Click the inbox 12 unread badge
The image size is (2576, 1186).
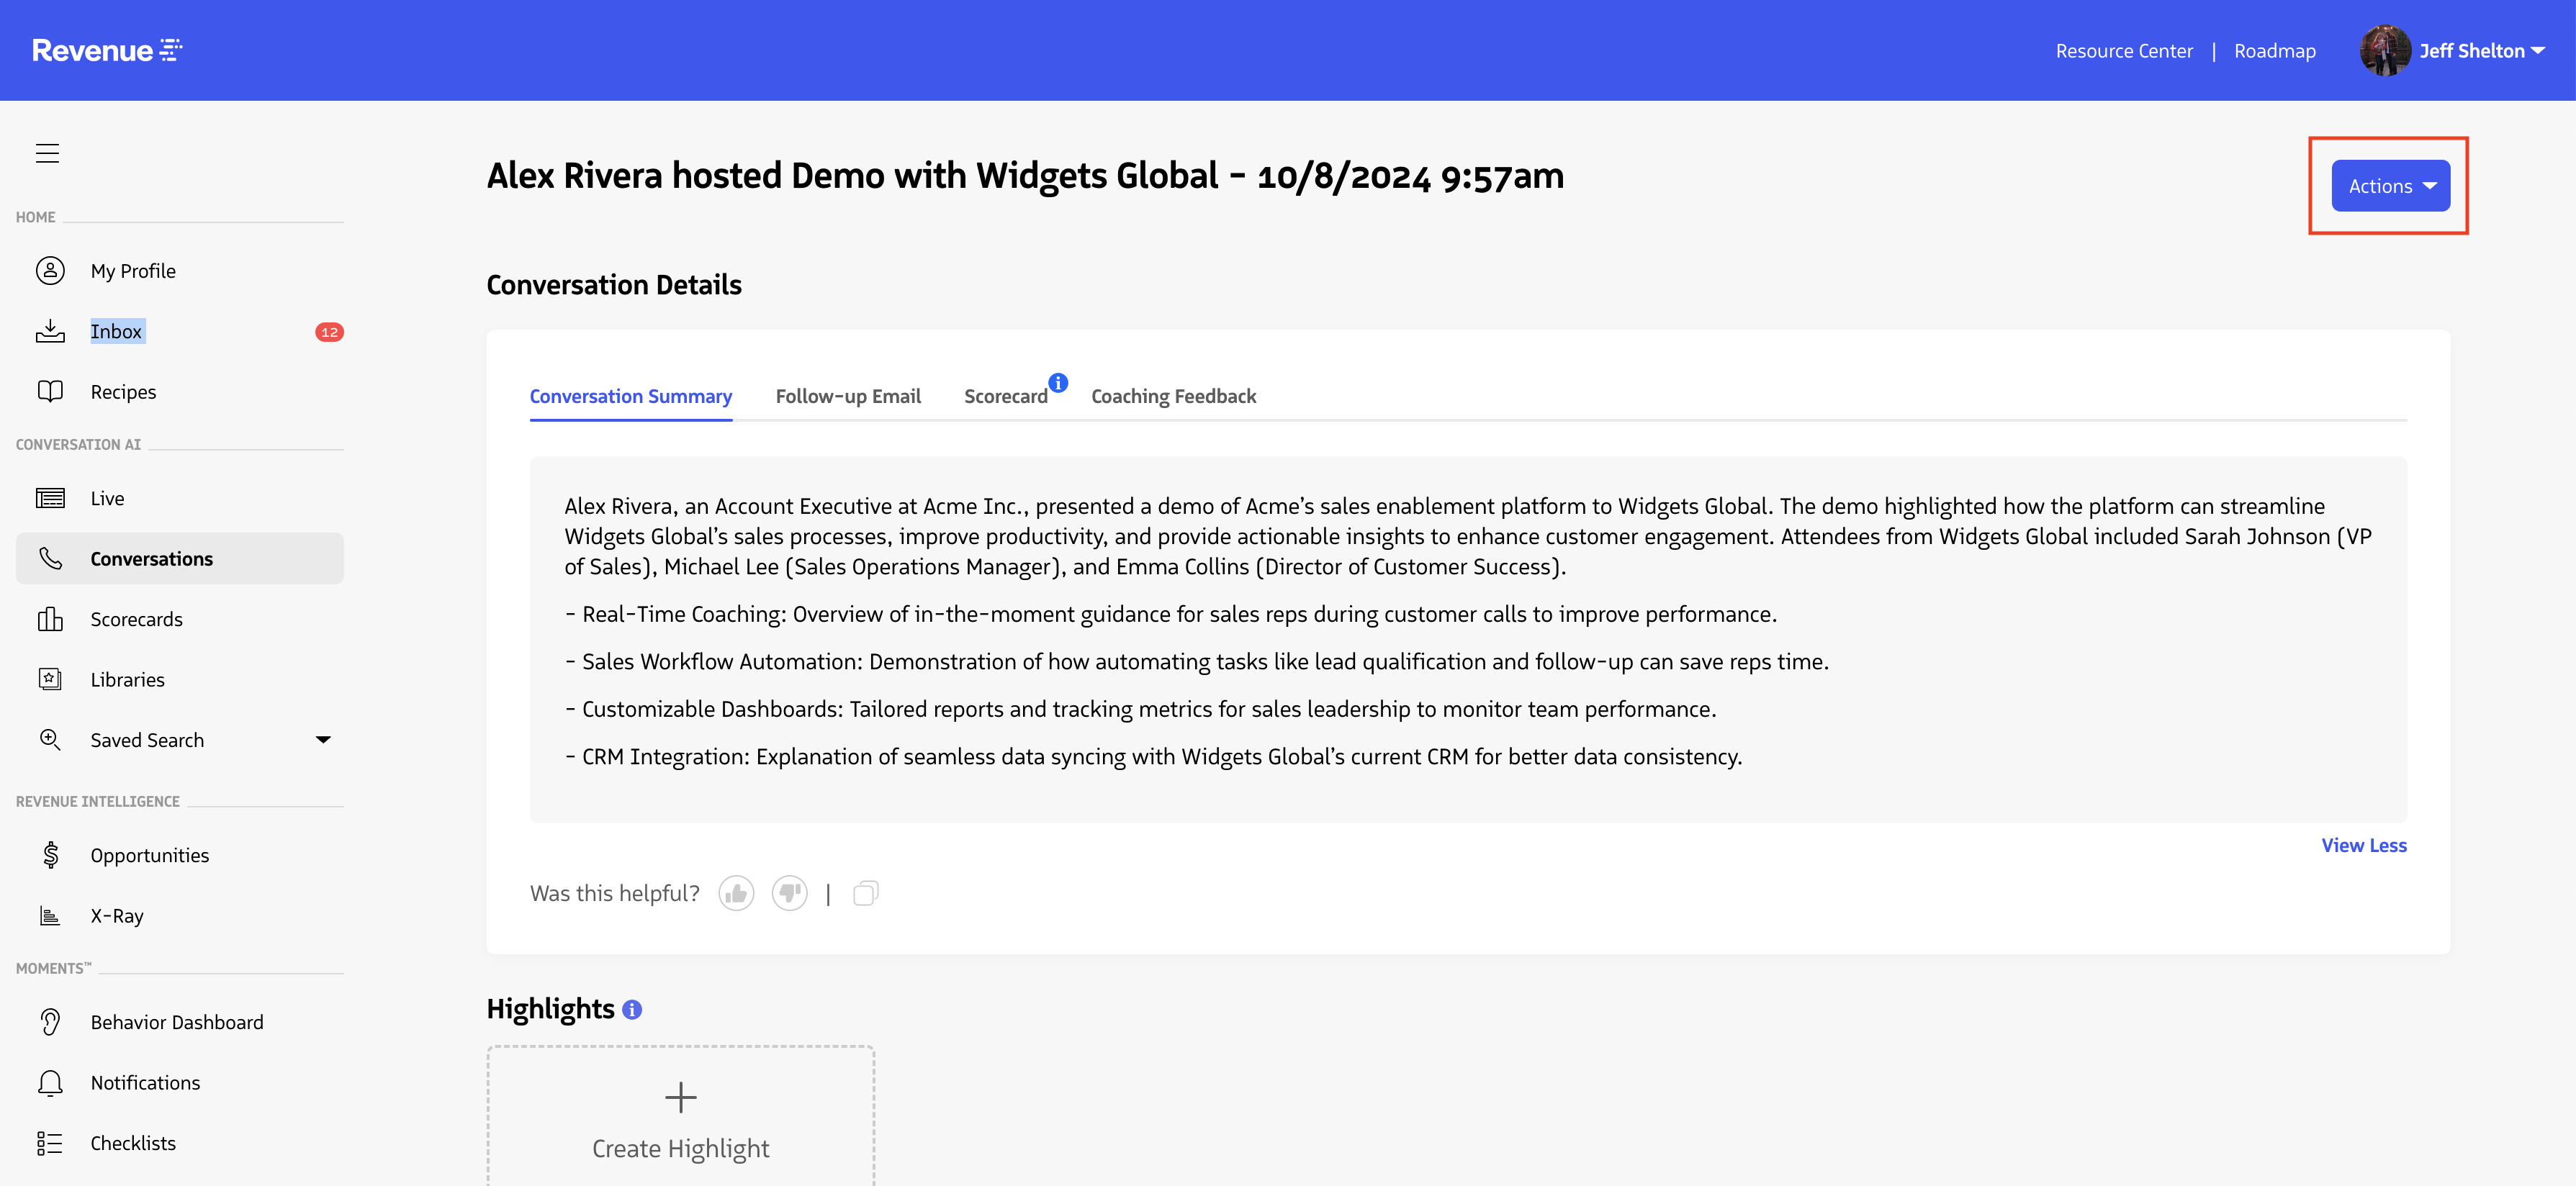[x=329, y=332]
